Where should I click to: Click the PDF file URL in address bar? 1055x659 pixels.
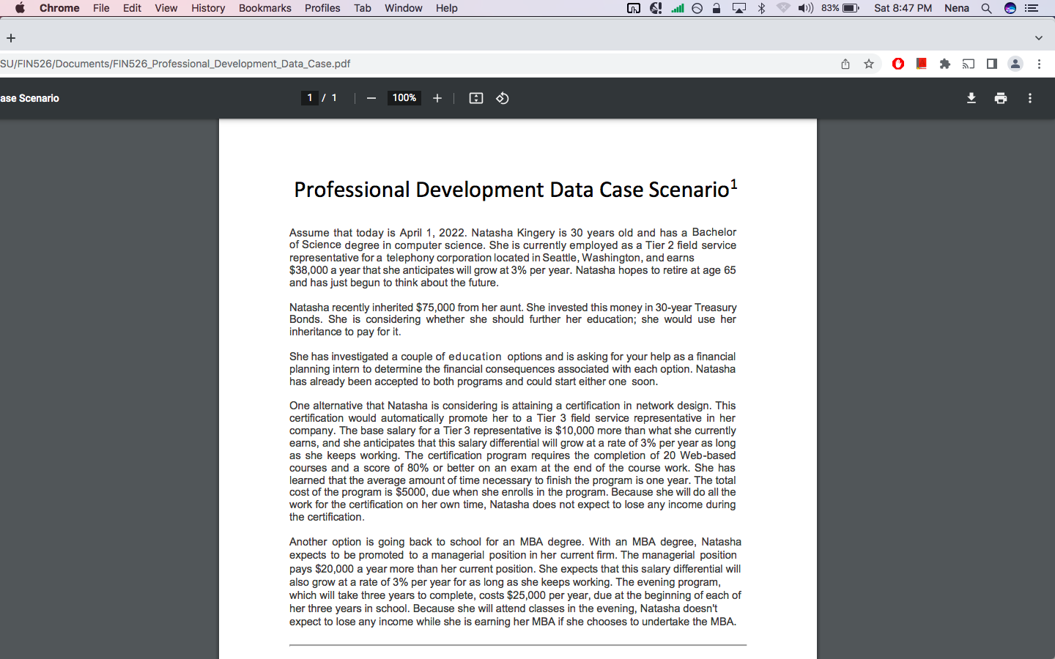(x=175, y=64)
